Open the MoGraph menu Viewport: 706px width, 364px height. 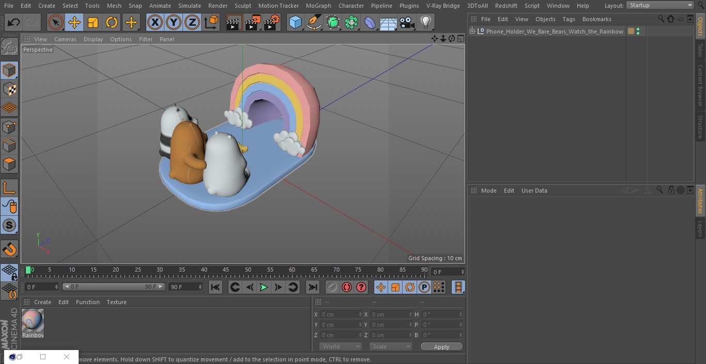(x=318, y=6)
